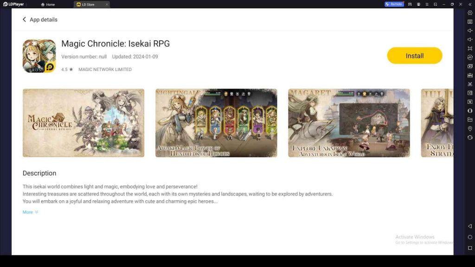Open keyboard mapping icon in sidebar

point(470,22)
